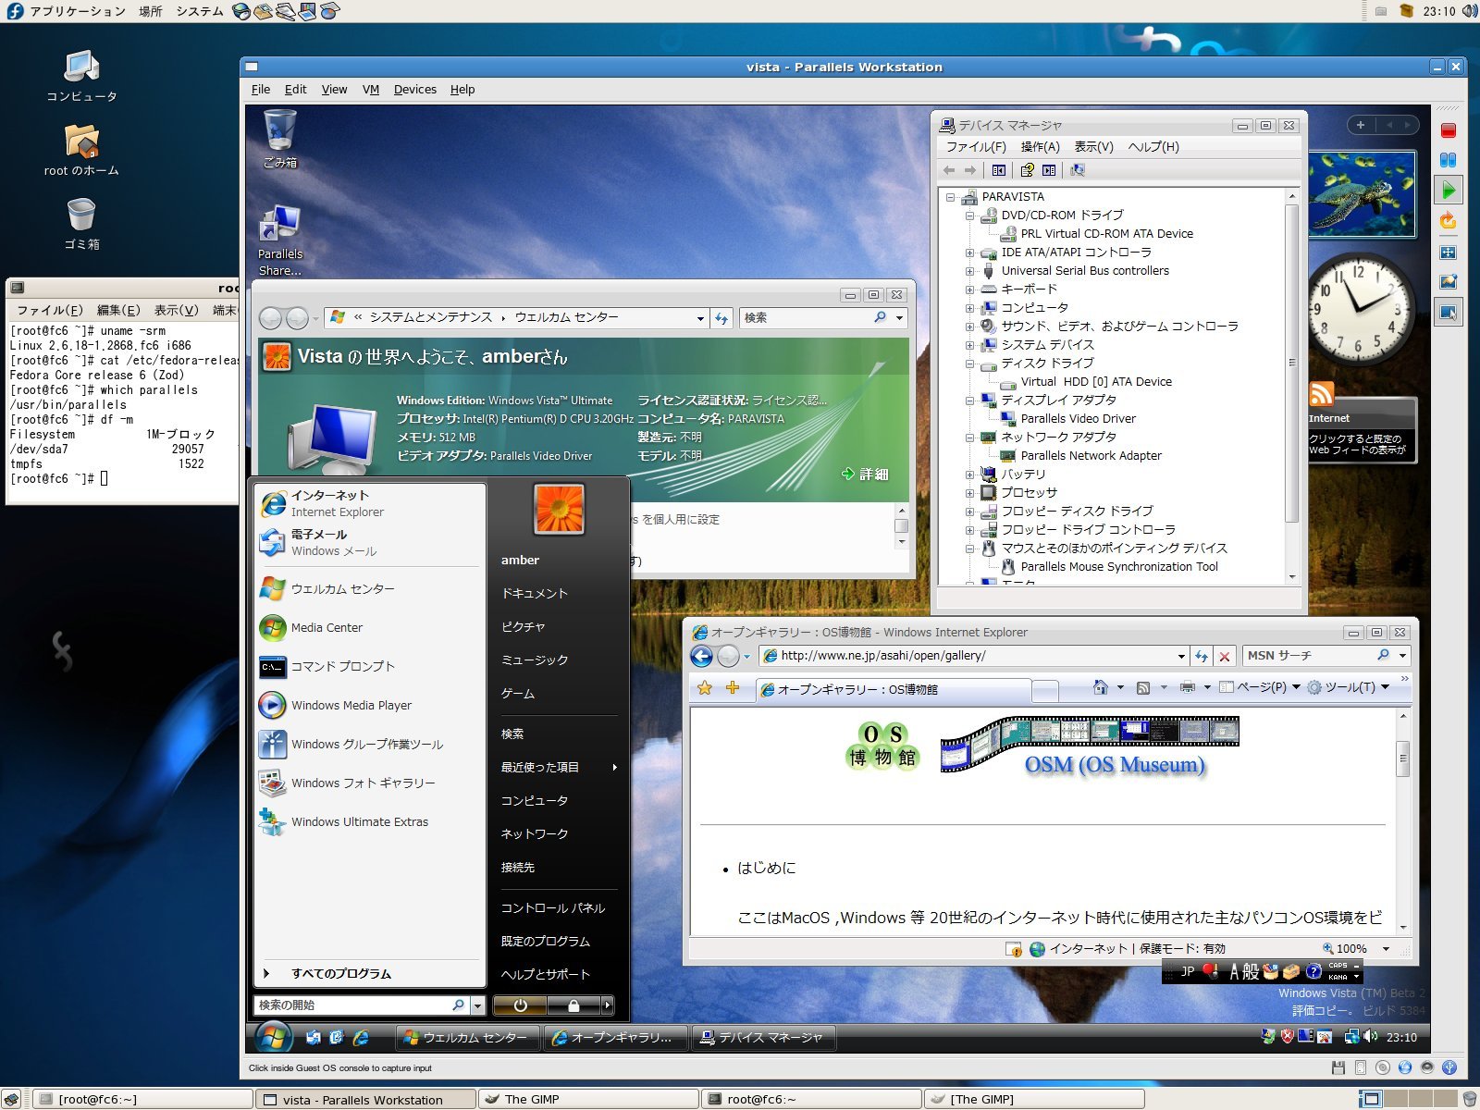Click the Device Manager scan hardware toolbar icon
1480x1110 pixels.
1078,170
